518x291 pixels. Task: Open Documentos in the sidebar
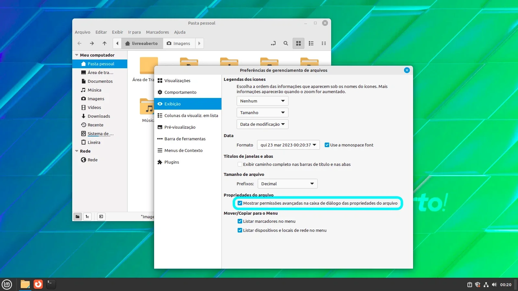100,81
